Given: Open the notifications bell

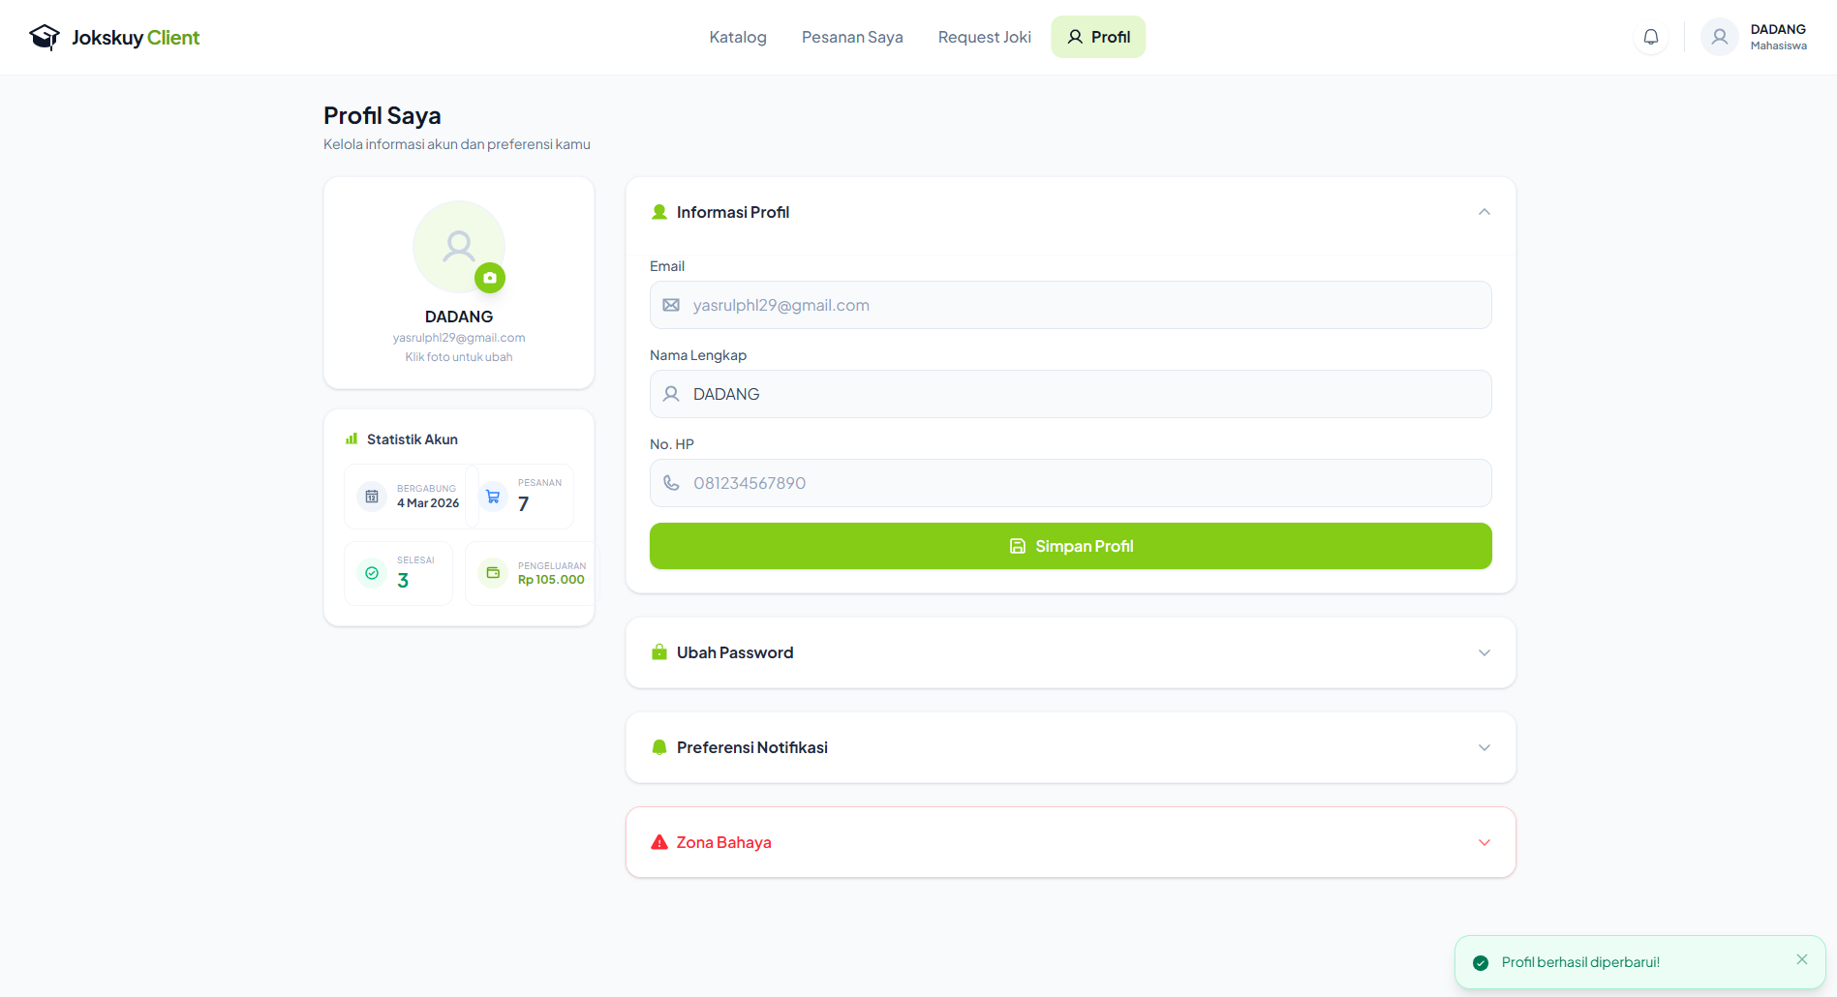Looking at the screenshot, I should [1651, 37].
